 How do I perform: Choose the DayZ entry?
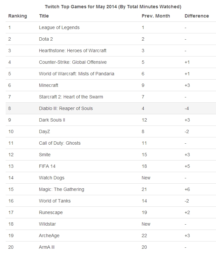coord(45,131)
